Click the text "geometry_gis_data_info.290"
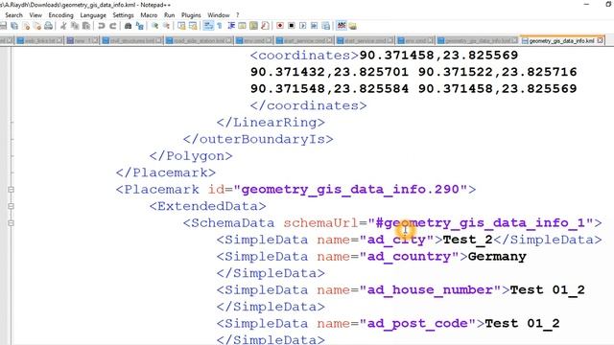The height and width of the screenshot is (345, 614). (x=350, y=190)
